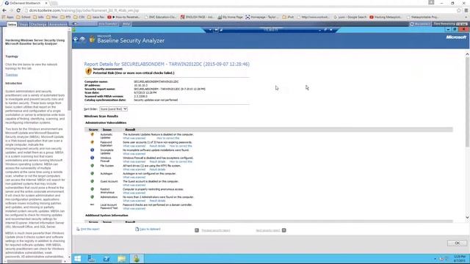
Task: Open the ENGLISH PAGE bookmark
Action: coord(198,17)
